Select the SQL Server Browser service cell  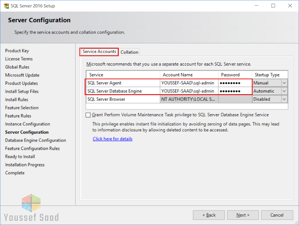123,99
